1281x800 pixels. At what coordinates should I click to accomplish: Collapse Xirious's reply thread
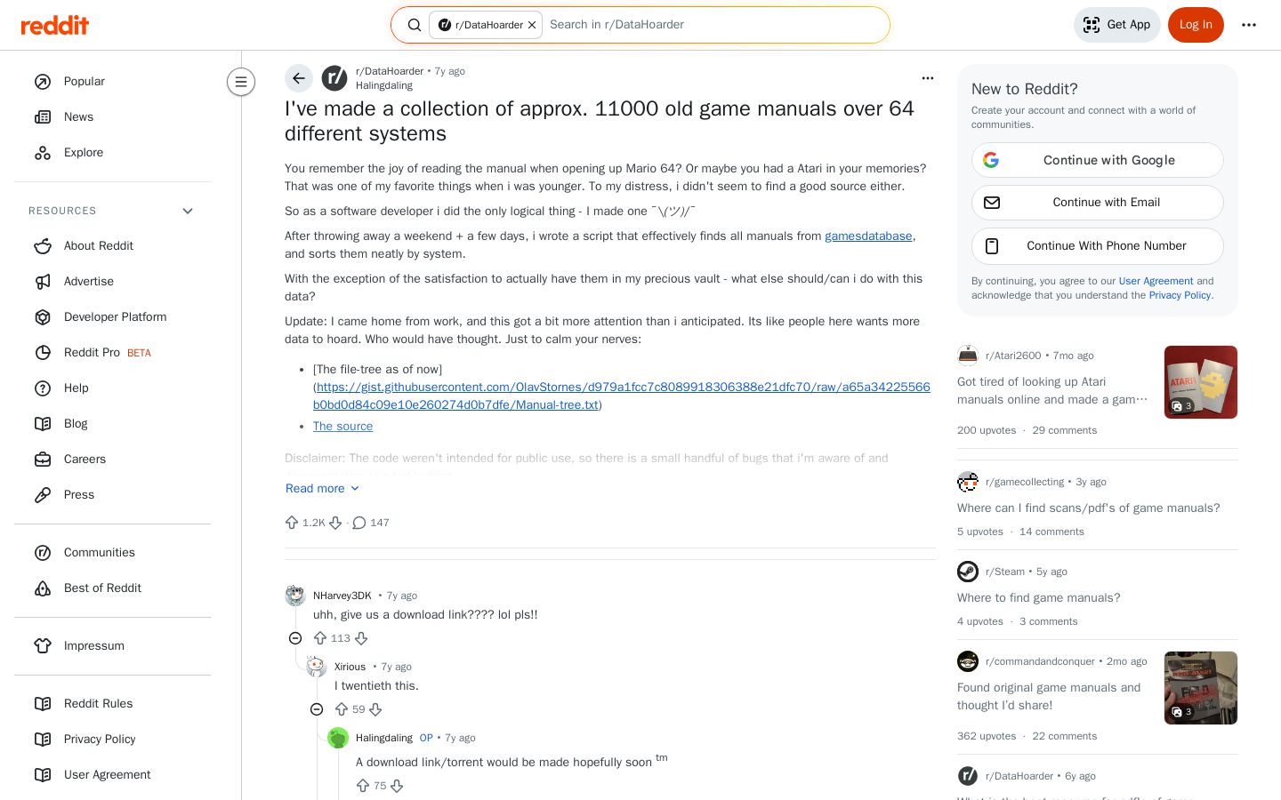[x=317, y=709]
